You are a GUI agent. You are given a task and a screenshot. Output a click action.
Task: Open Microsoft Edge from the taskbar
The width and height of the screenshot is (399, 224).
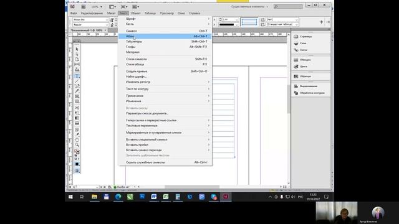118,197
